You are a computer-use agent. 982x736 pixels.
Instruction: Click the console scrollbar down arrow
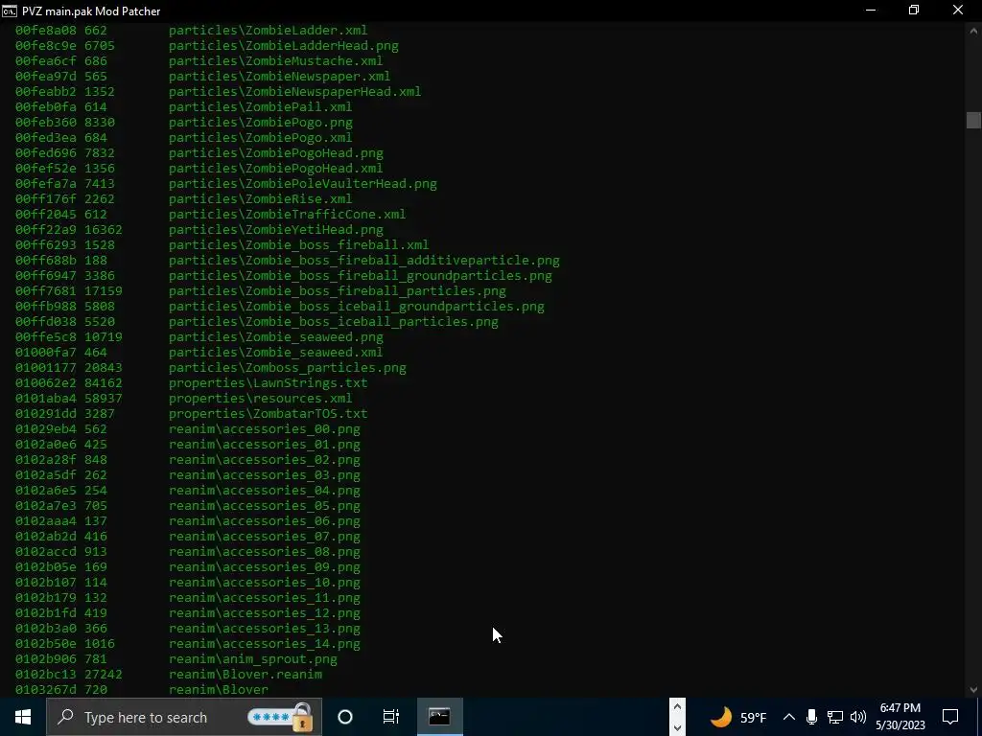pyautogui.click(x=973, y=690)
